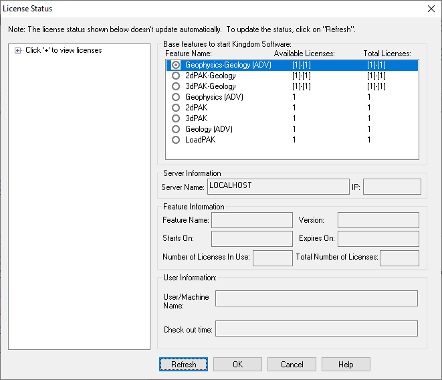Choose the 2dPAK radio option
442x380 pixels.
click(x=176, y=108)
